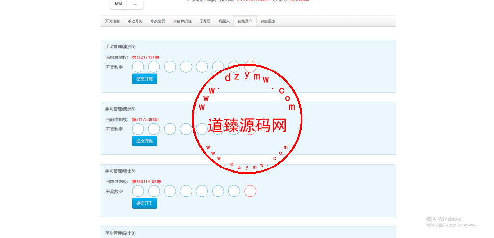Click 提交开奖 in the 瑞士5 panel

click(144, 203)
